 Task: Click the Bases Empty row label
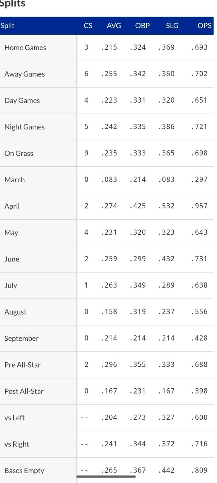(x=24, y=471)
